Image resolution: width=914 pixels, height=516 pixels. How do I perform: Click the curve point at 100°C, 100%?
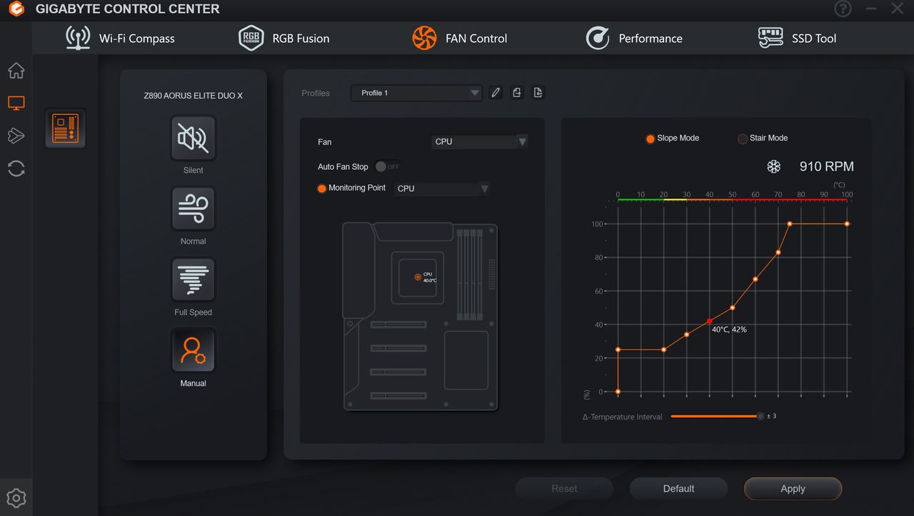pyautogui.click(x=847, y=224)
